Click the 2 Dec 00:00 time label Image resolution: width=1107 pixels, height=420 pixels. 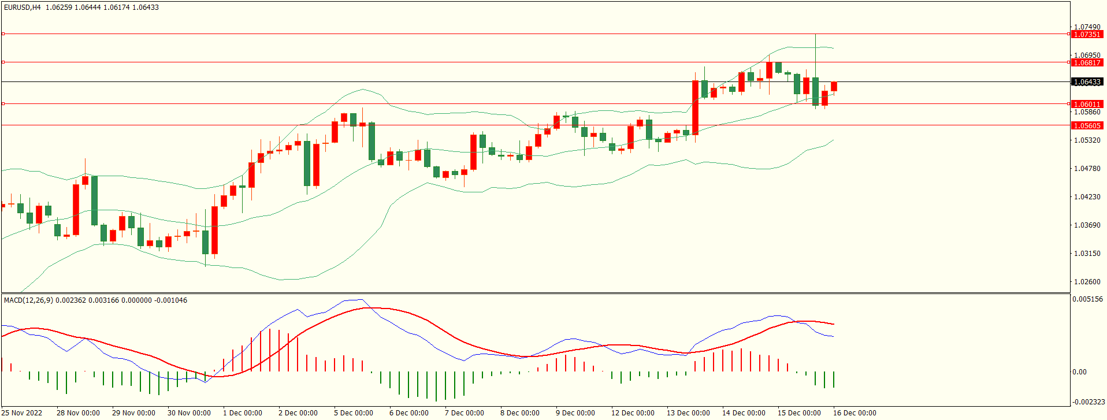[298, 413]
